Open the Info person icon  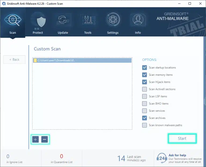[138, 20]
